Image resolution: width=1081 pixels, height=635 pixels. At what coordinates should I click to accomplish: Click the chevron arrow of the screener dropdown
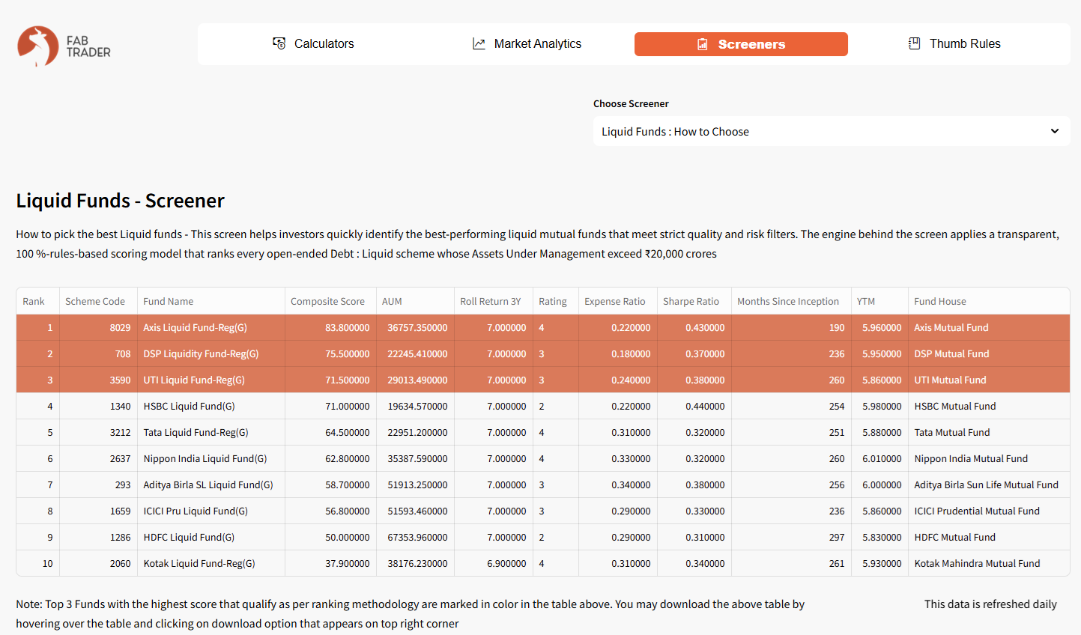1055,131
